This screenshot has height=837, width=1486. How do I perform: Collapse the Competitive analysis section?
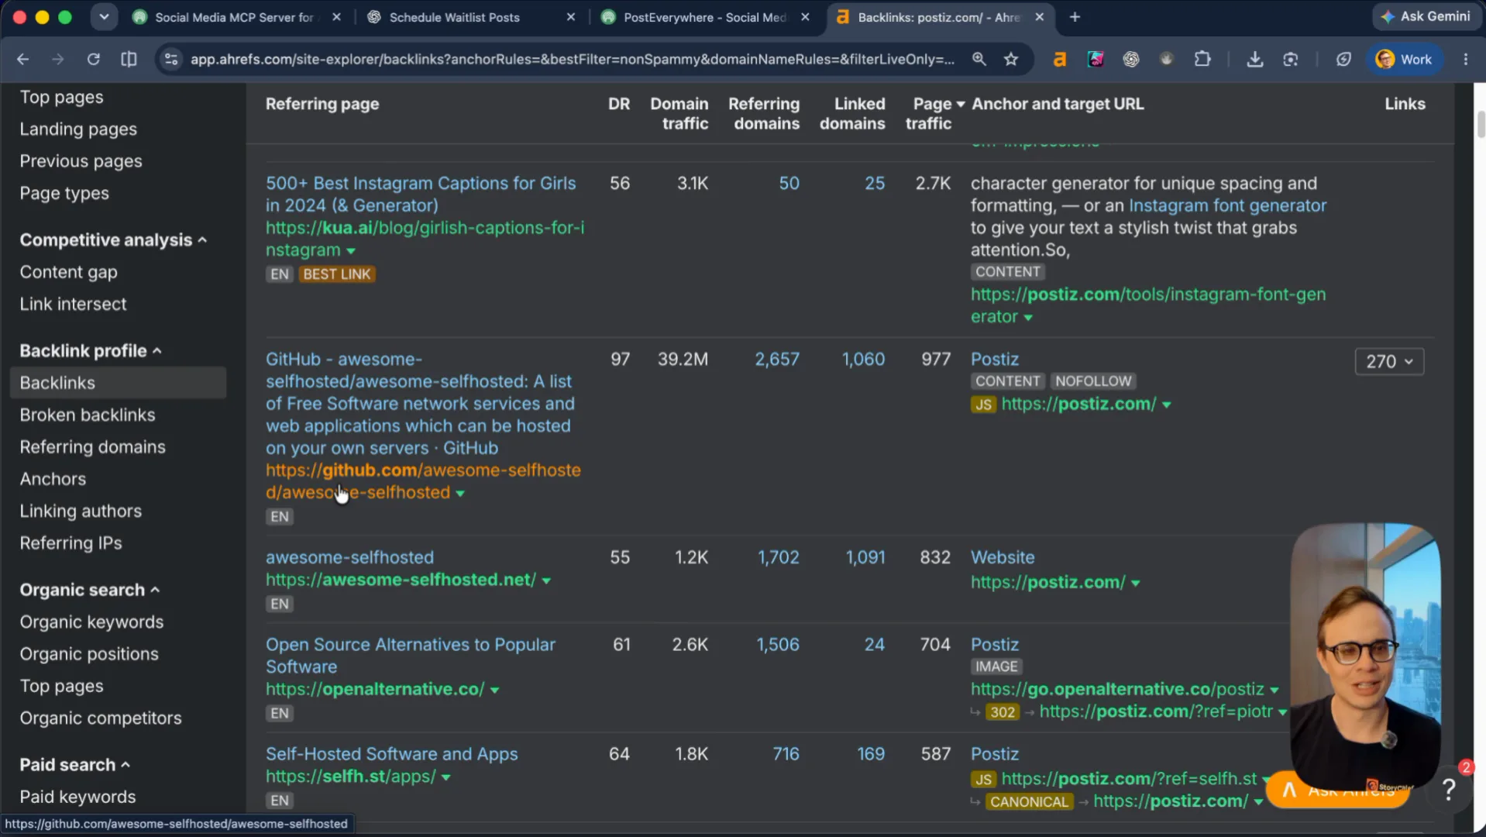tap(113, 240)
